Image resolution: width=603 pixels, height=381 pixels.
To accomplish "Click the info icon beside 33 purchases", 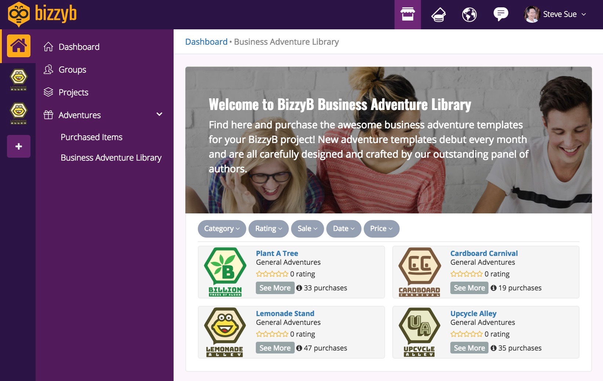I will pos(299,288).
